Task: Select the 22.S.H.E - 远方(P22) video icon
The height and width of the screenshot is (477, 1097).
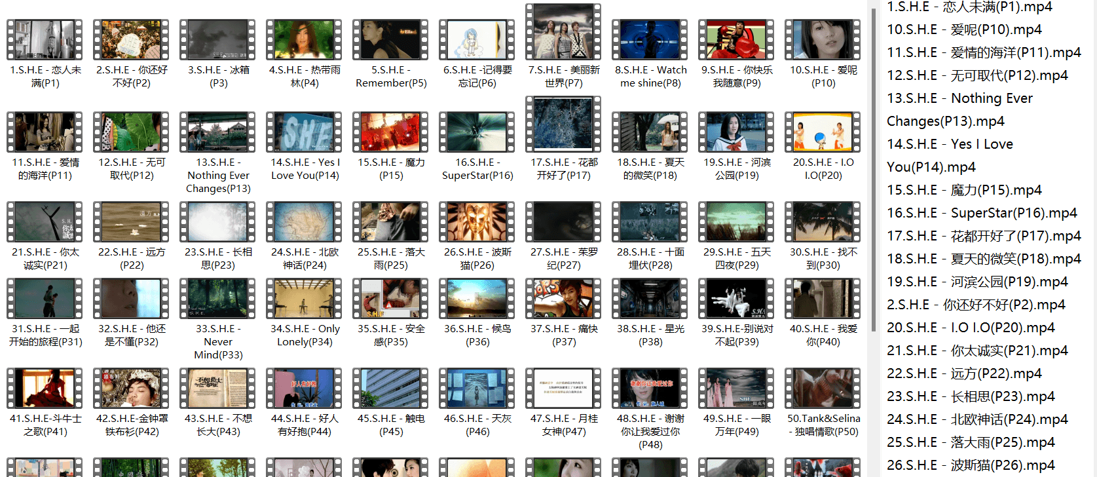Action: pyautogui.click(x=131, y=221)
